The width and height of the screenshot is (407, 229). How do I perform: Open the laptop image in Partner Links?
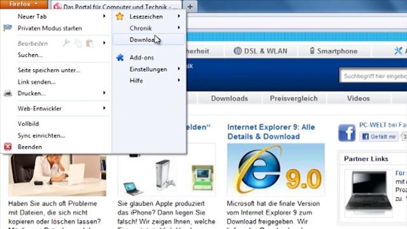point(369,193)
